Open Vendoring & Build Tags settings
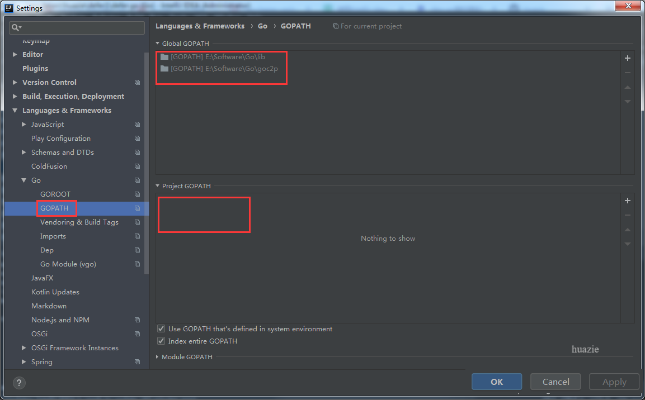645x400 pixels. (79, 222)
